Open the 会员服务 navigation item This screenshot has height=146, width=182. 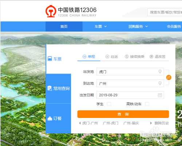[174, 27]
